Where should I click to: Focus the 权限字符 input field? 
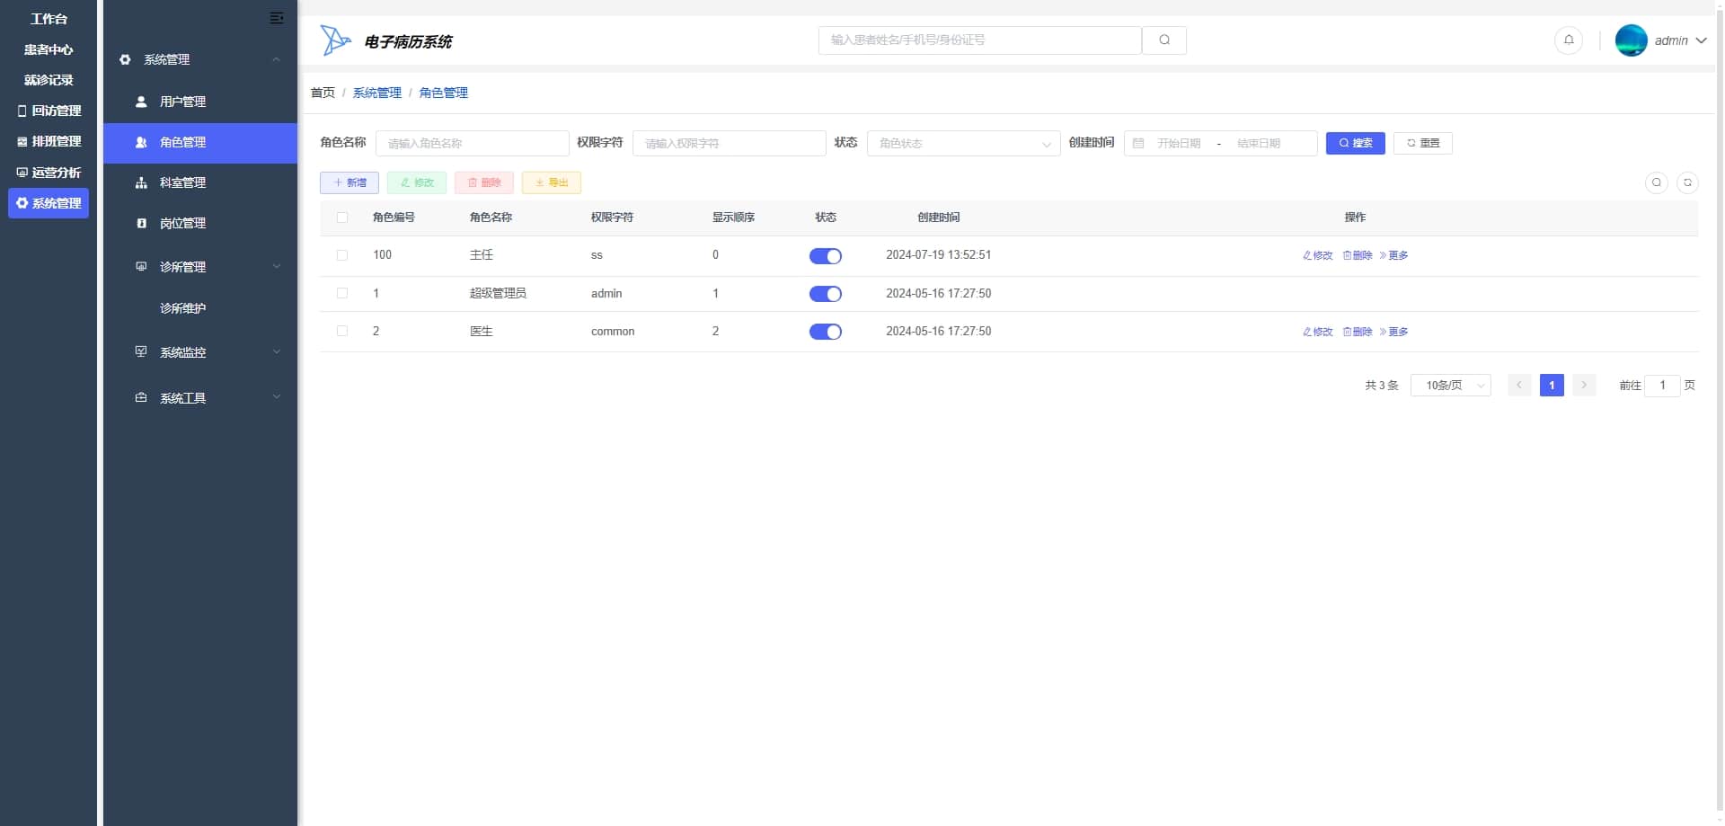click(x=730, y=144)
